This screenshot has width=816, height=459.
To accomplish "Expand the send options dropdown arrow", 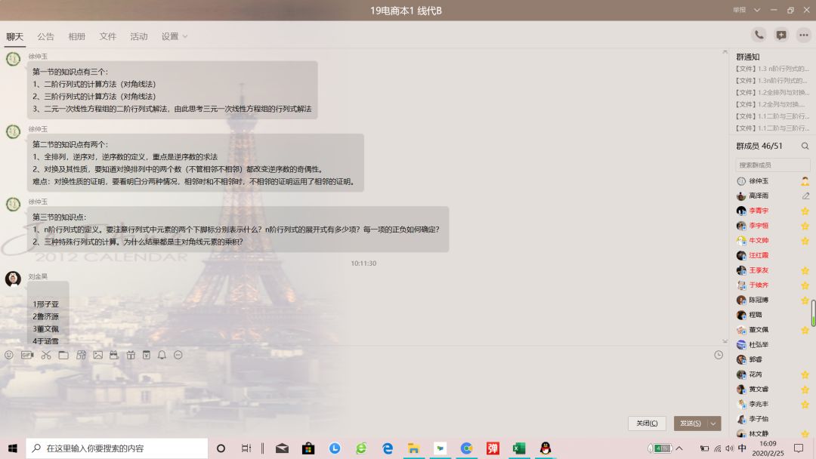I will pos(714,424).
